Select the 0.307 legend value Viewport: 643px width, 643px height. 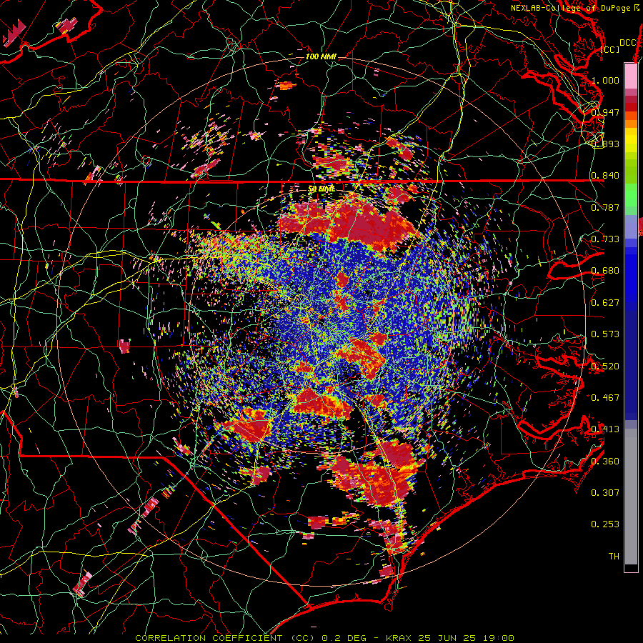pos(605,492)
